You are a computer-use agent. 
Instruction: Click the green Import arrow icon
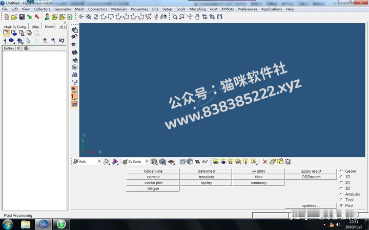[x=29, y=17]
